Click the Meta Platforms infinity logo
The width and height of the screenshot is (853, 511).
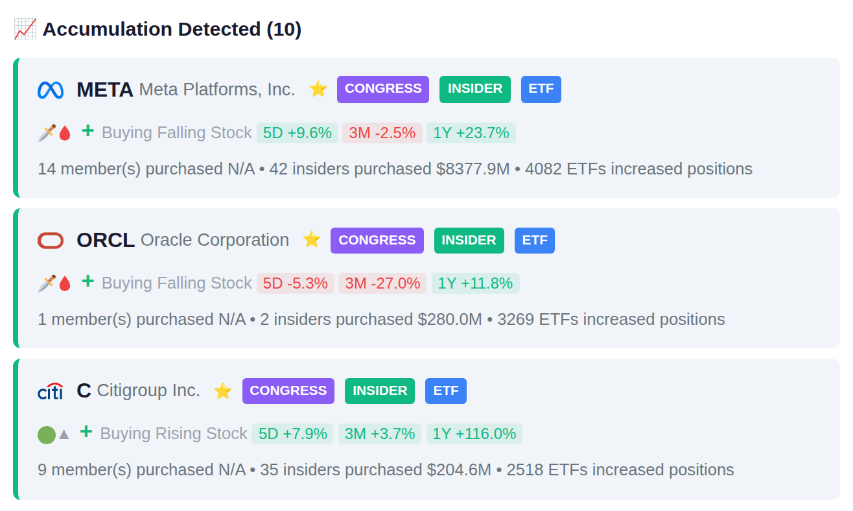[x=51, y=89]
